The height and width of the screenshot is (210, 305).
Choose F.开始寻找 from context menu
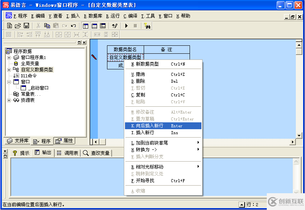pyautogui.click(x=163, y=181)
